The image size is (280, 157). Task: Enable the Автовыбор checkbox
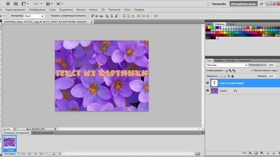tap(9, 16)
